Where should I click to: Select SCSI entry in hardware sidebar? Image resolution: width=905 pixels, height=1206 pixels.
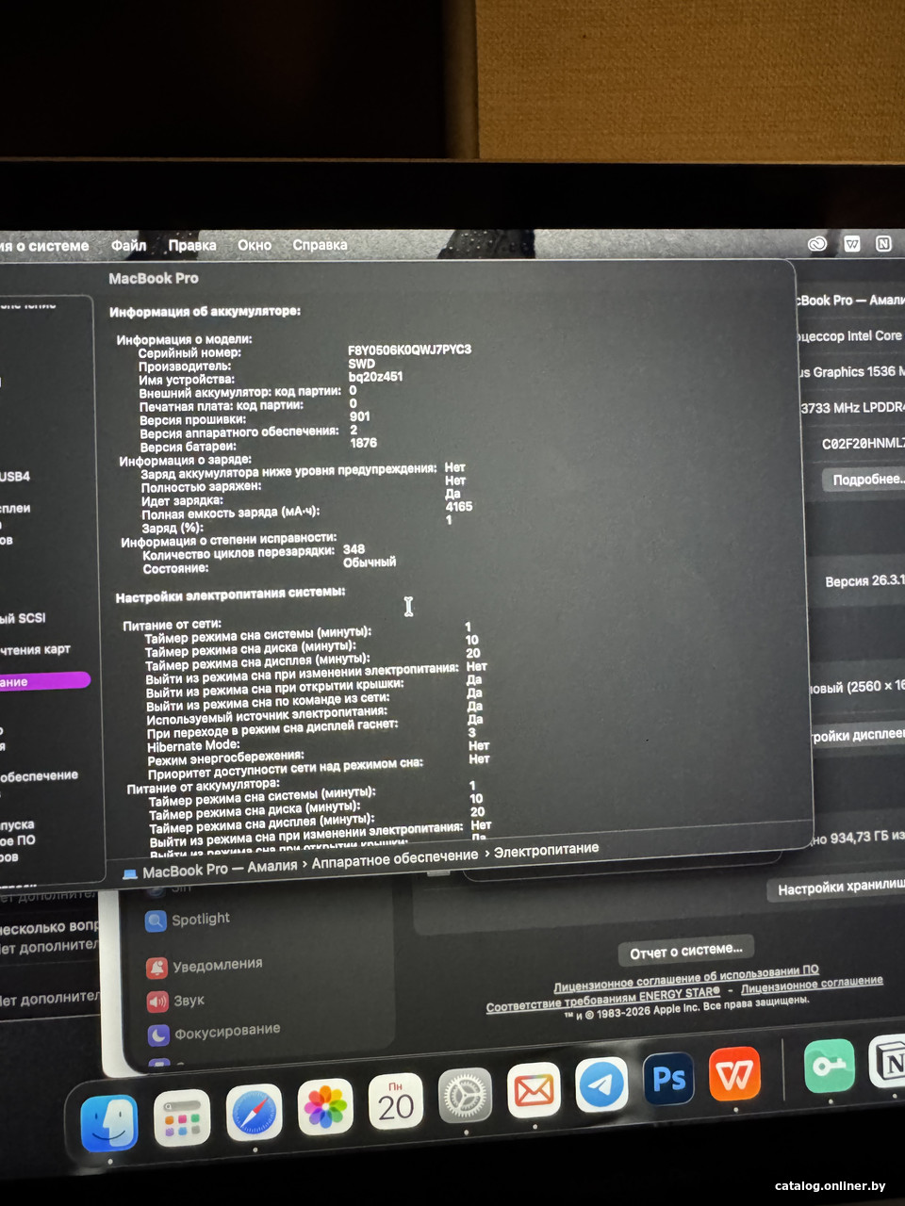23,618
